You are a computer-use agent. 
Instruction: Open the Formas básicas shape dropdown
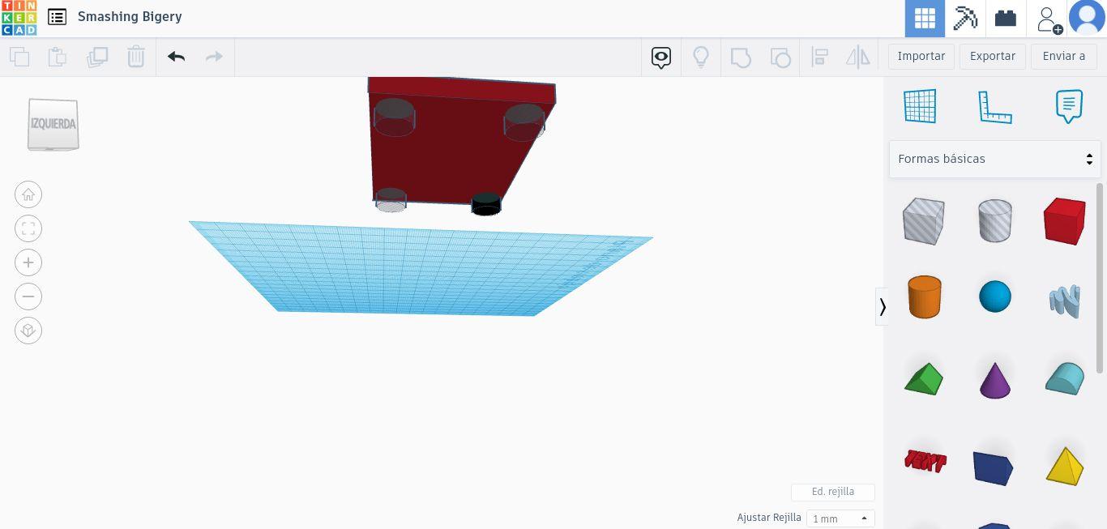point(995,159)
